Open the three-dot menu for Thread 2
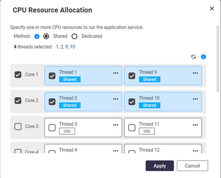Screen dimensions: 221x178 (115, 99)
